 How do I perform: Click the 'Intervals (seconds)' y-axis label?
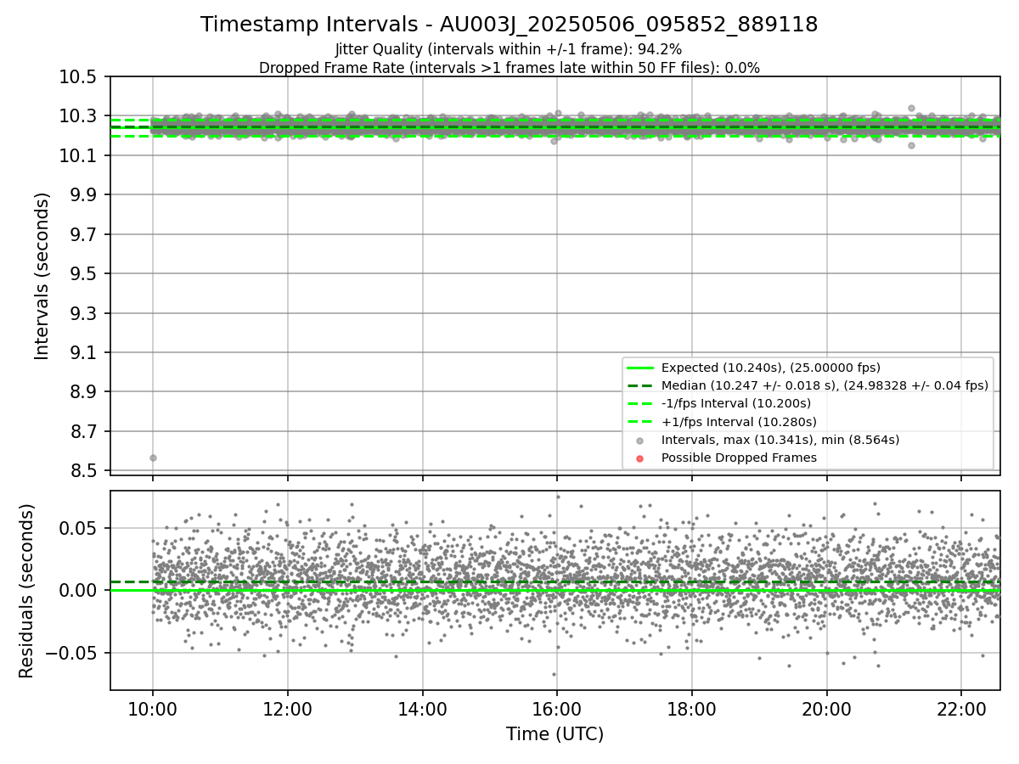pos(42,275)
